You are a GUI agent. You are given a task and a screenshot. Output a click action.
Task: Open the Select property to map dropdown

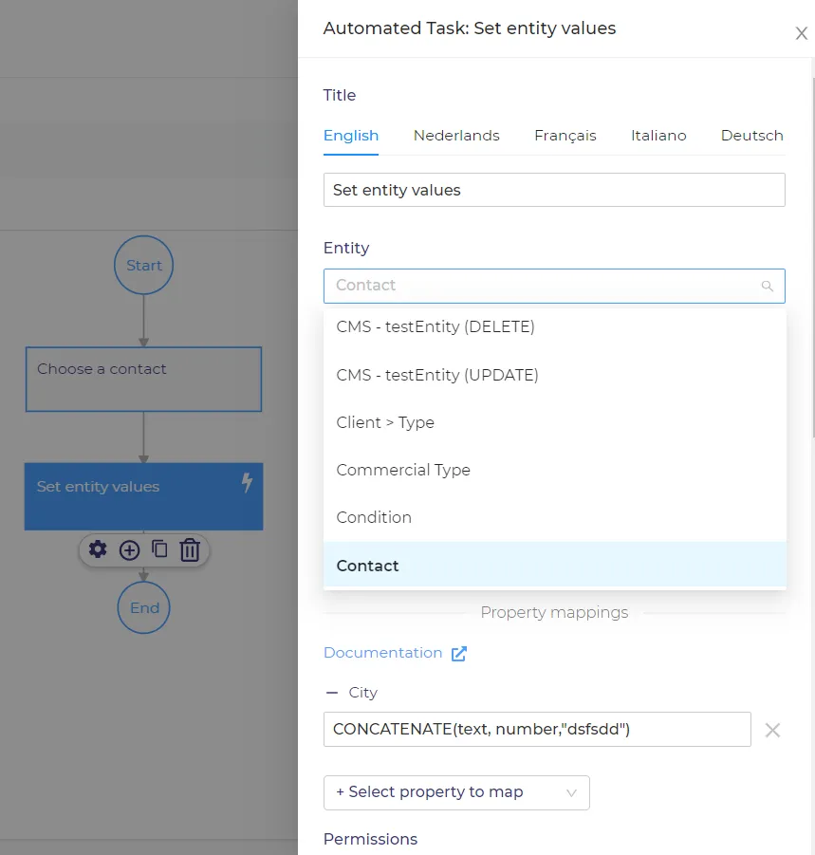(x=456, y=792)
